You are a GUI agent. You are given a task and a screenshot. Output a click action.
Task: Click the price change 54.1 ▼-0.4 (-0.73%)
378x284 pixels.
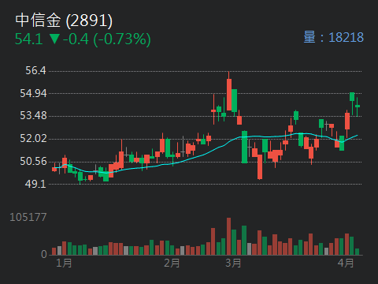83,39
